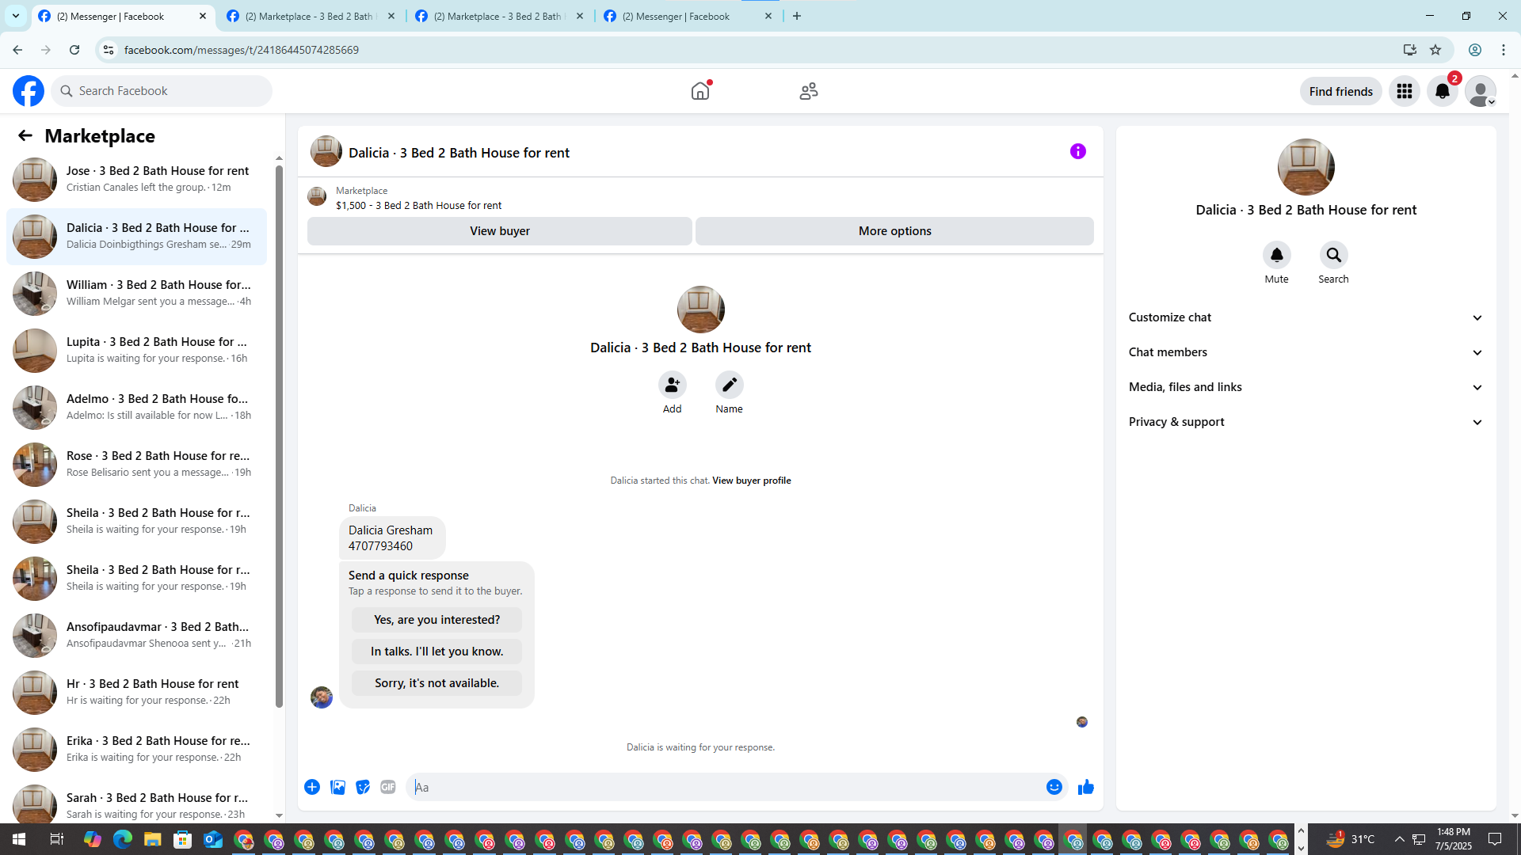
Task: Expand Media, files and links section
Action: point(1305,387)
